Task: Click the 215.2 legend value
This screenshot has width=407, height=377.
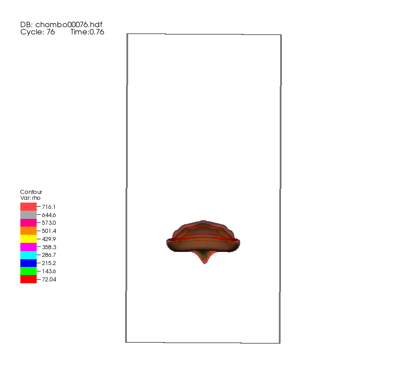Action: point(49,263)
